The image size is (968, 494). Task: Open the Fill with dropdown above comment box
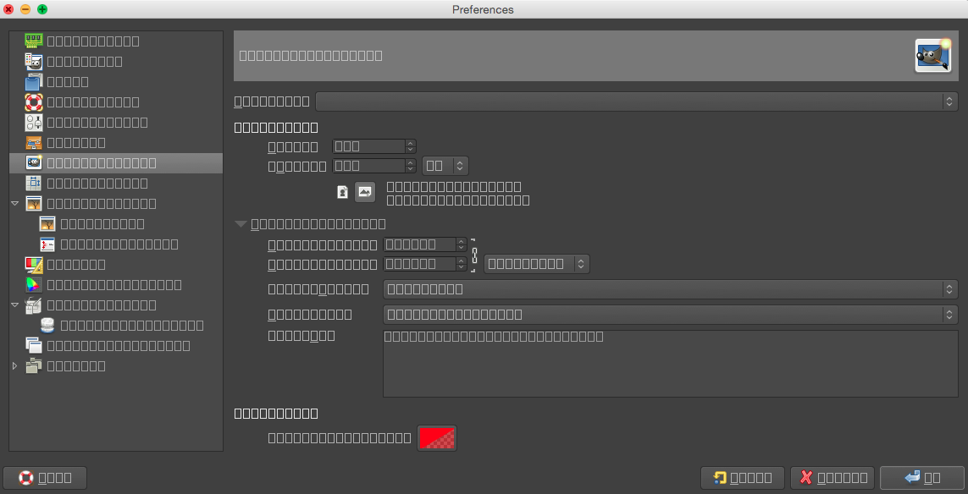pos(671,315)
